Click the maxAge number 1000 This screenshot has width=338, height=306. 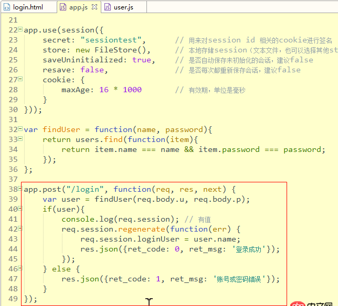coord(132,90)
